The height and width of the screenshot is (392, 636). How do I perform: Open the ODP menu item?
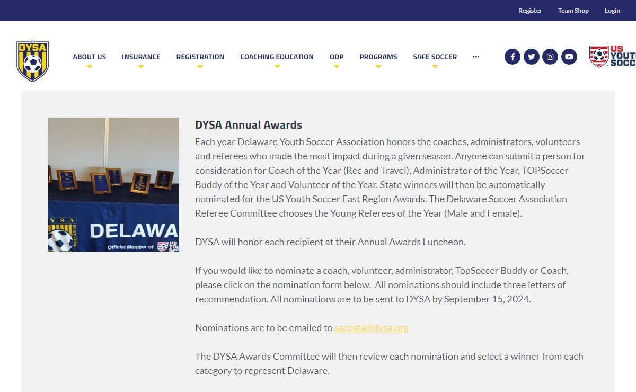click(337, 57)
